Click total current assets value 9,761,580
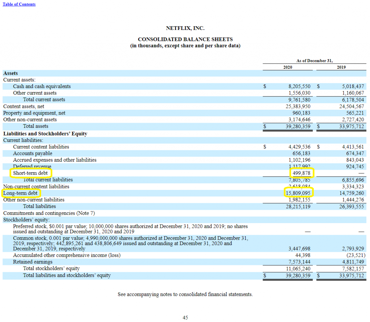 click(x=300, y=100)
